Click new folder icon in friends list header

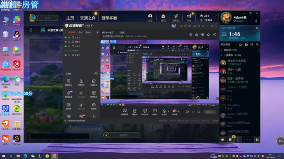click(x=246, y=45)
